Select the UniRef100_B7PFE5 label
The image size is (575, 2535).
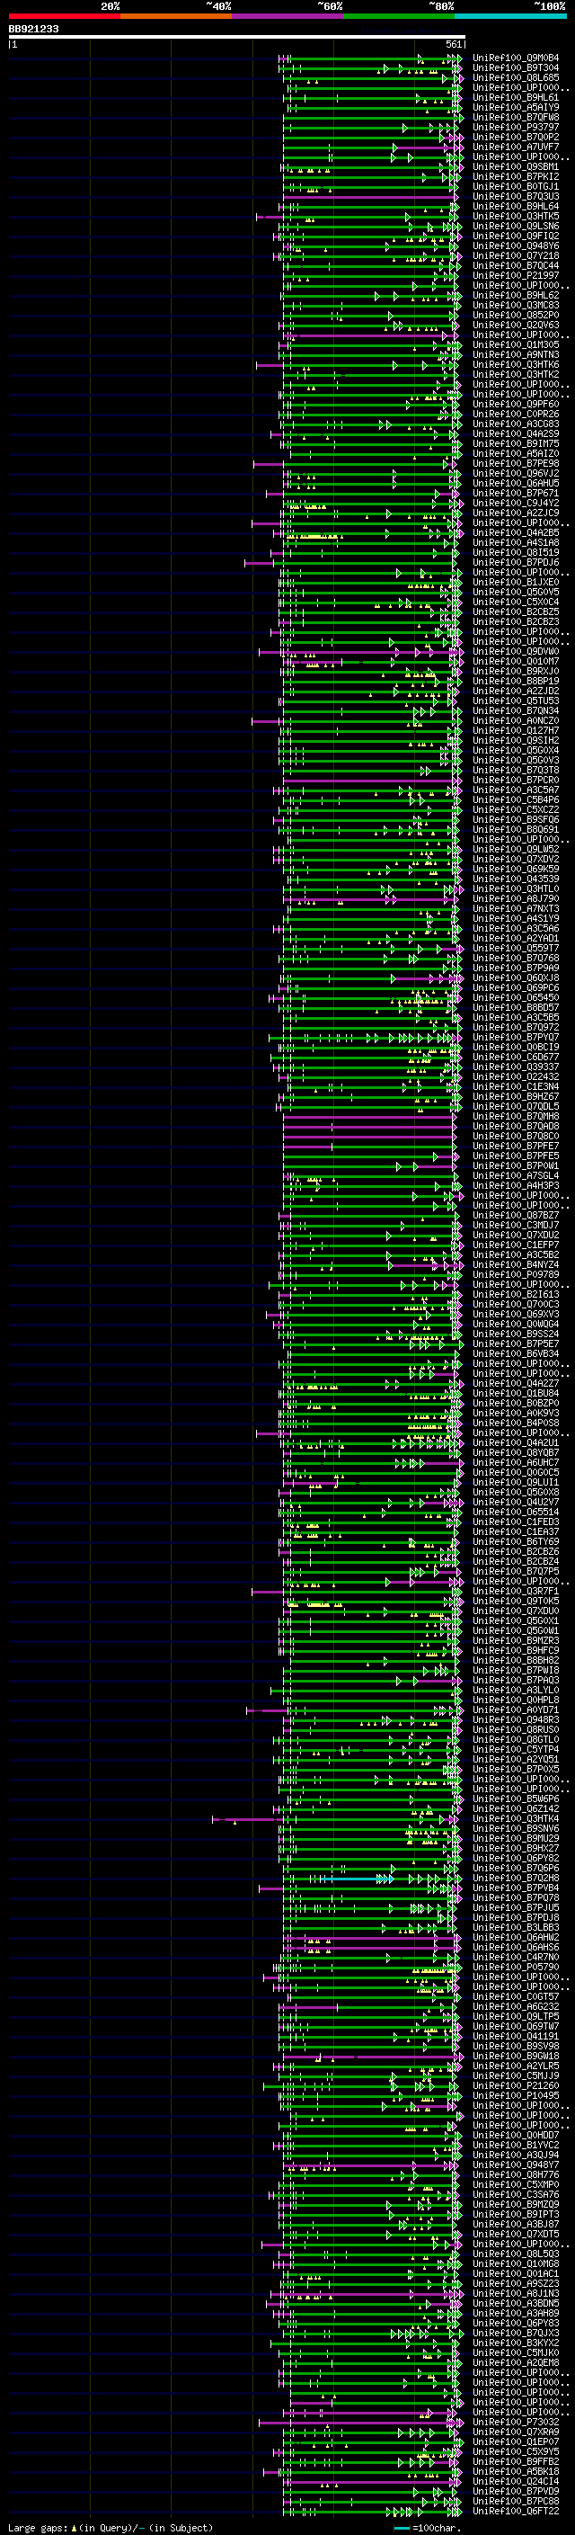point(515,1156)
